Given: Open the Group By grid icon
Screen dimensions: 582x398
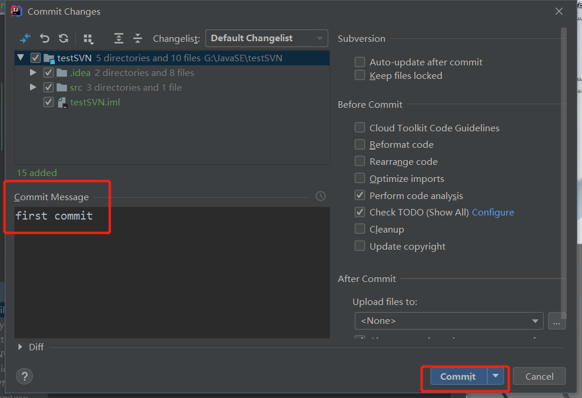Looking at the screenshot, I should [x=88, y=39].
